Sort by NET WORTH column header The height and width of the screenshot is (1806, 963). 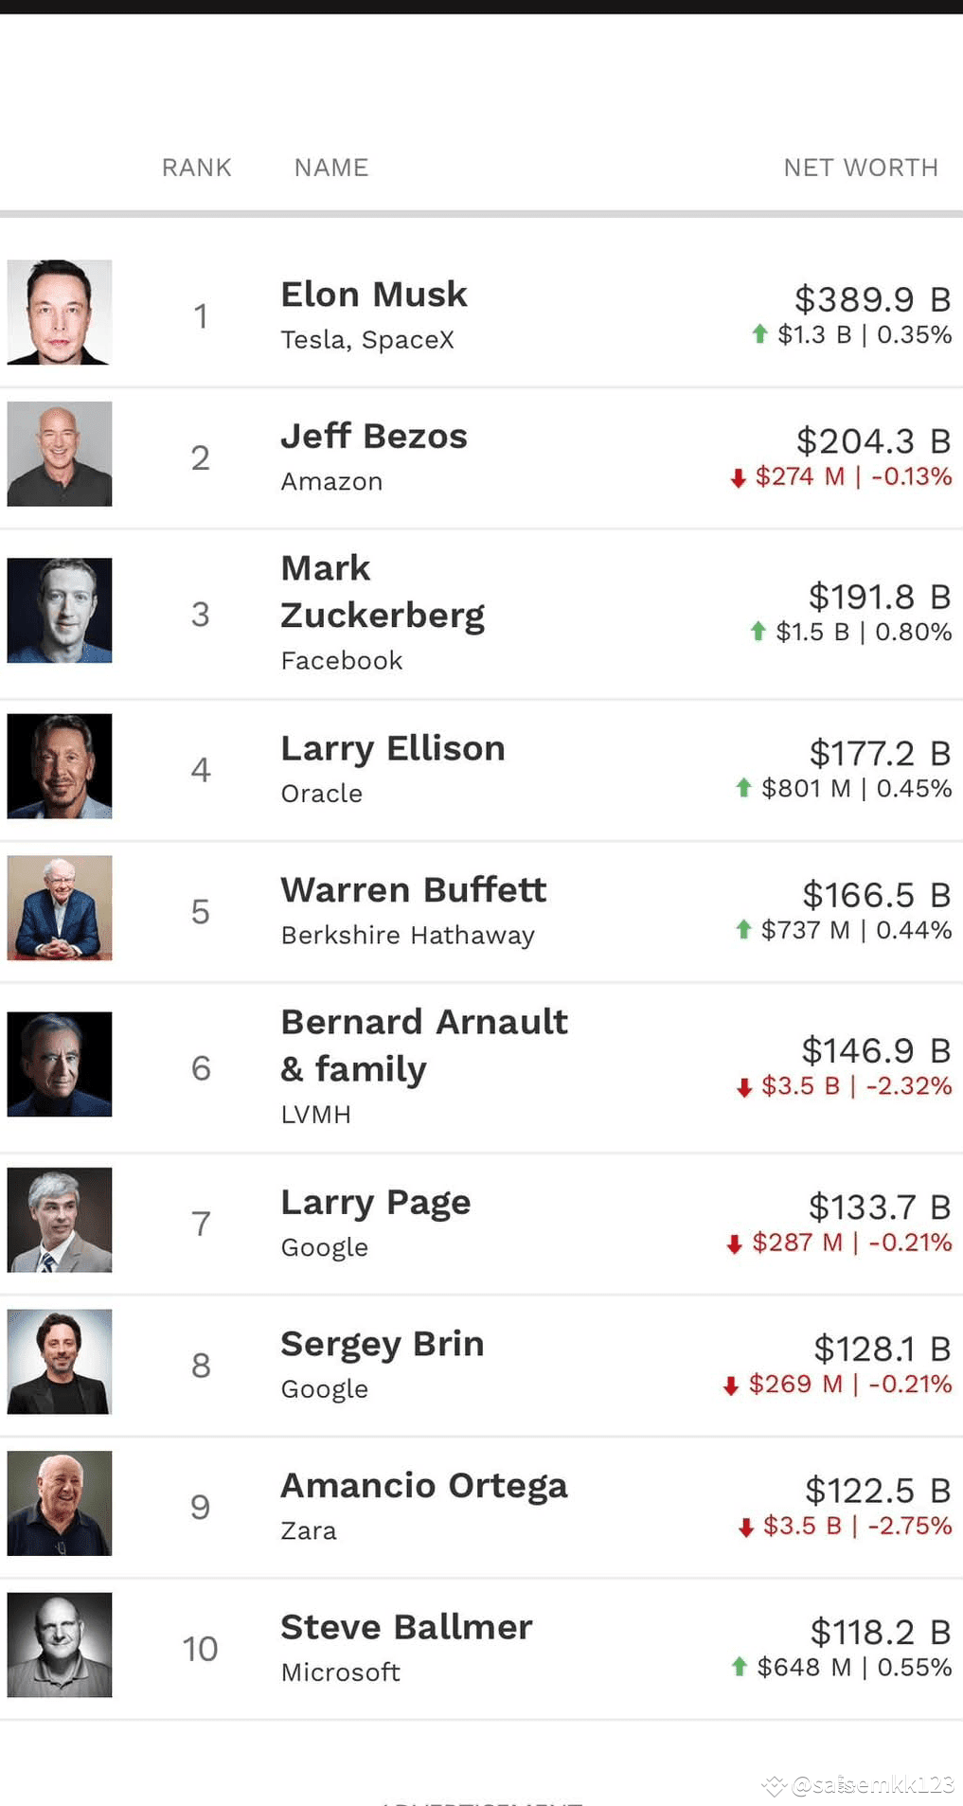pos(861,168)
